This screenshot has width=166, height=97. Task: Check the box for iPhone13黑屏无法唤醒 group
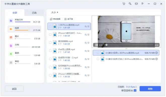50,75
